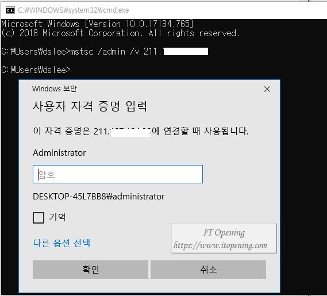Close the Windows 보안 credential dialog
Screen dimensions: 327x296
(x=267, y=89)
